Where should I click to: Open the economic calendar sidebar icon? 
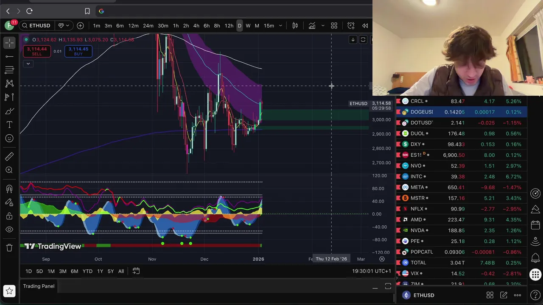point(535,226)
